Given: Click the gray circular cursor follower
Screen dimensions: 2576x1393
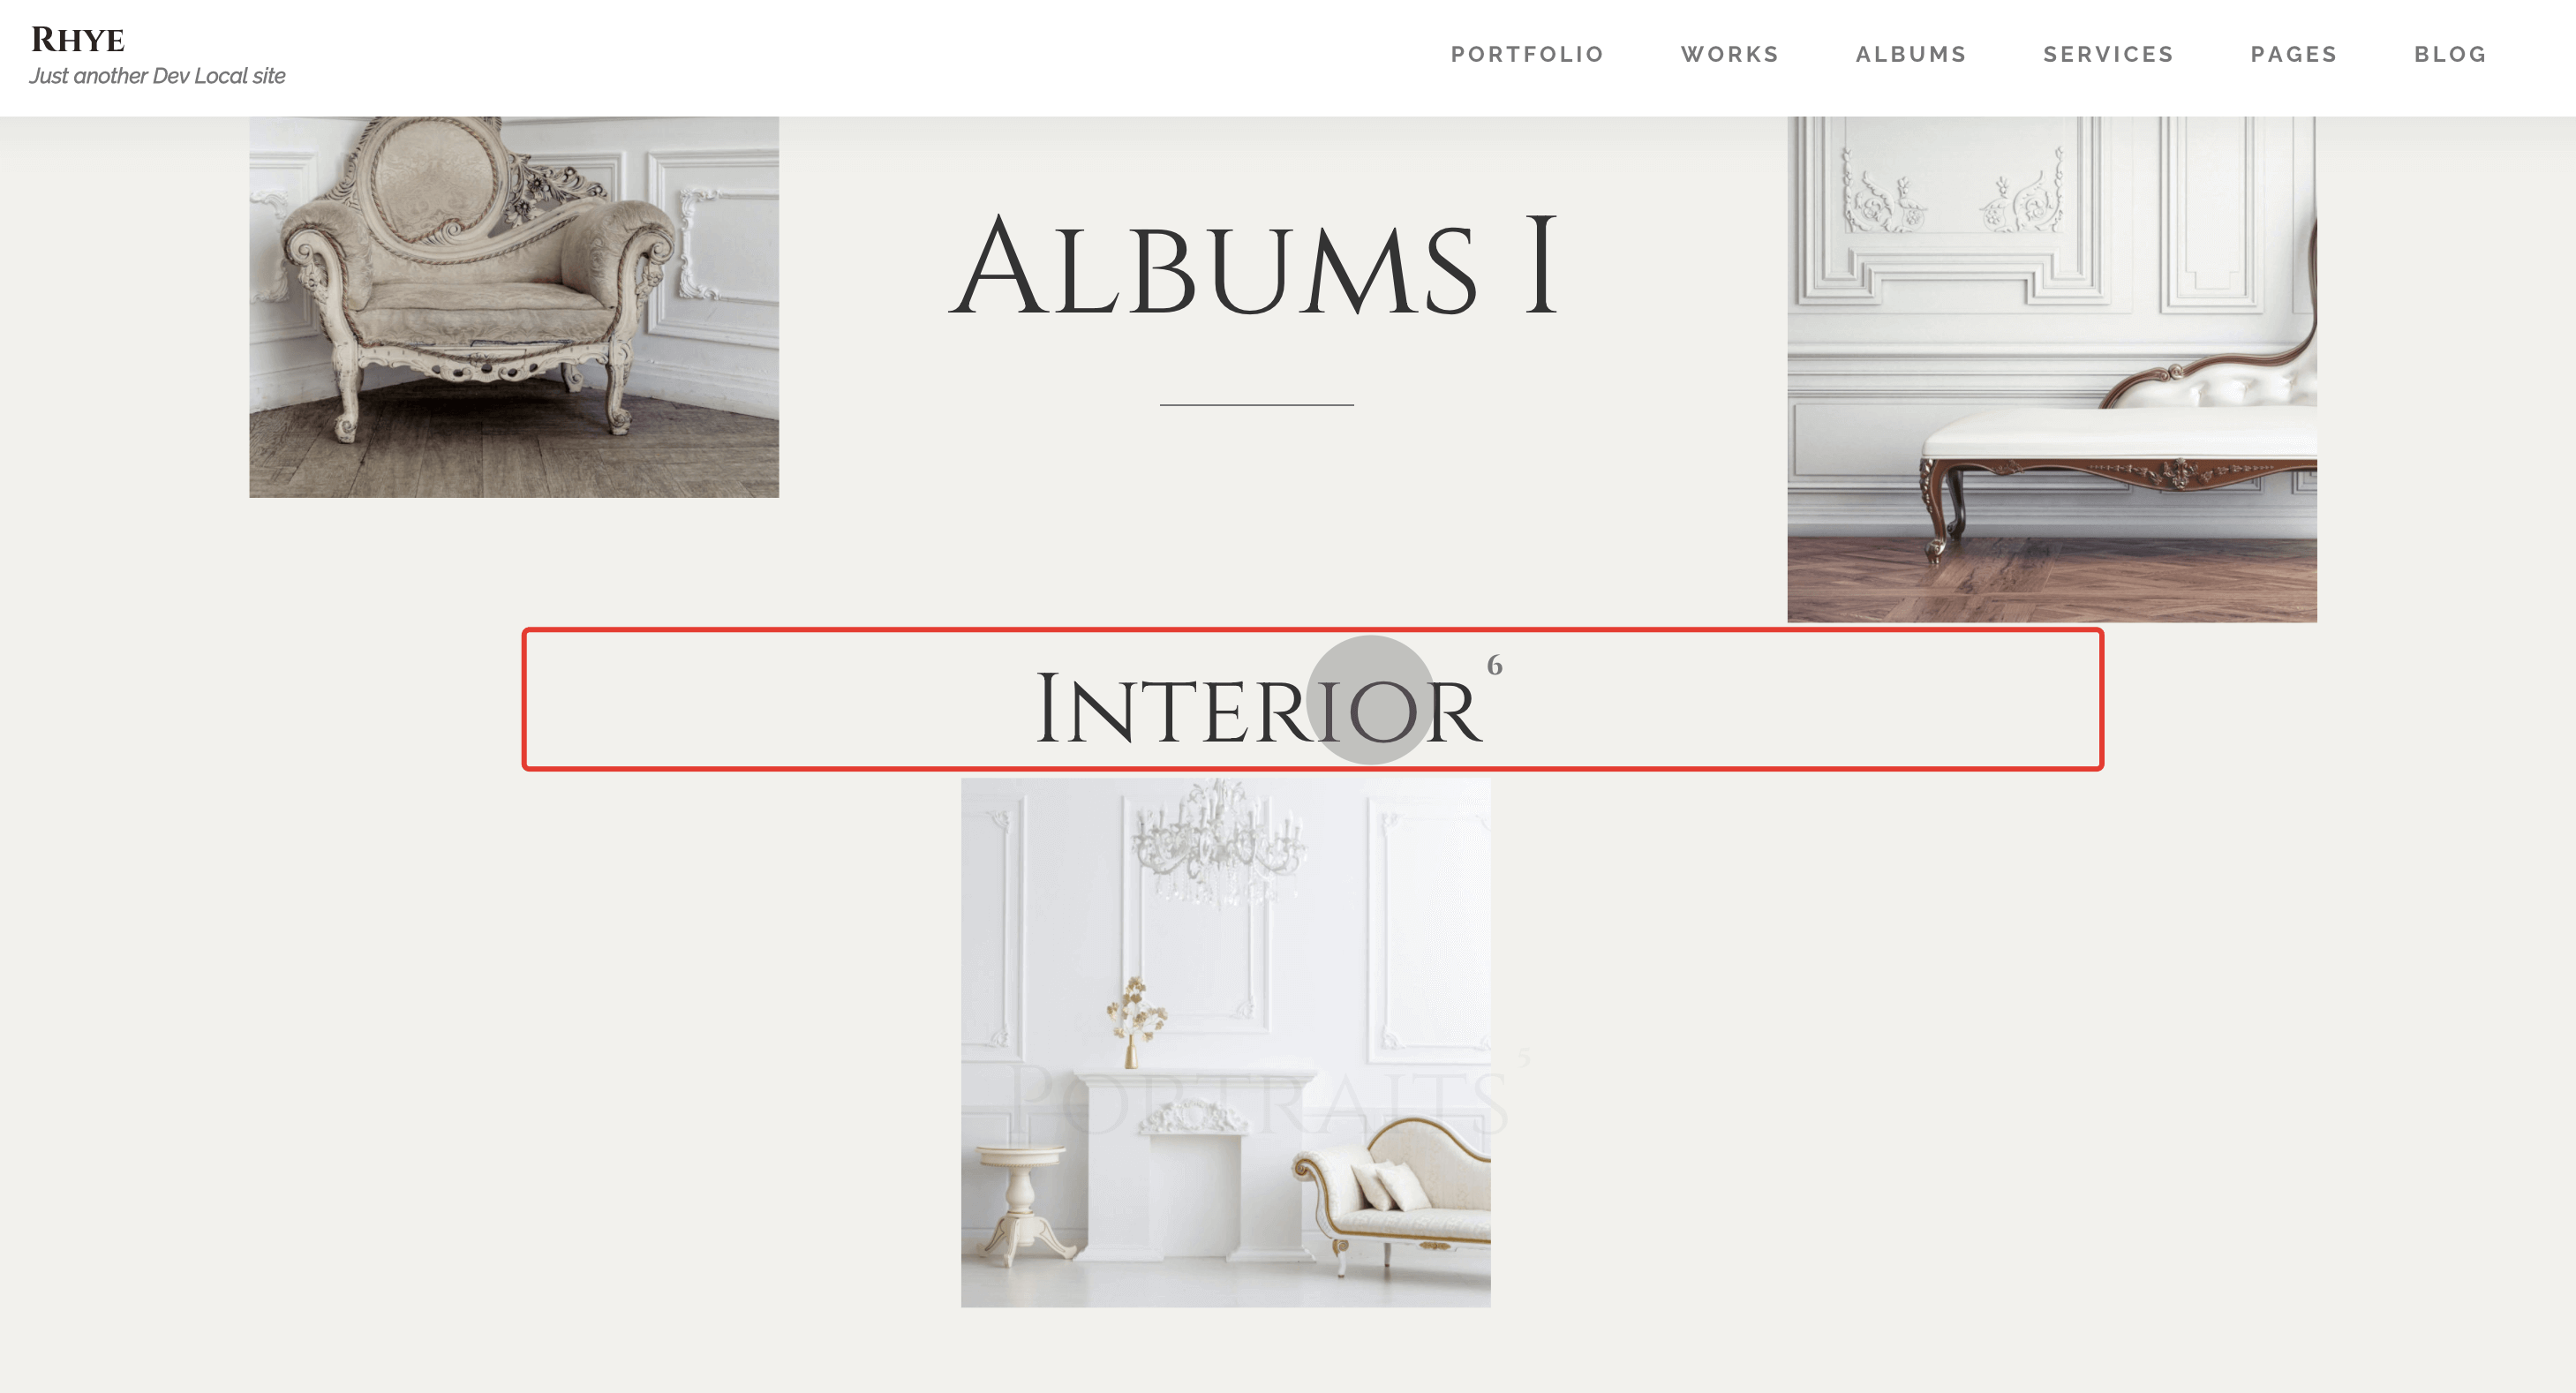Looking at the screenshot, I should coord(1370,699).
